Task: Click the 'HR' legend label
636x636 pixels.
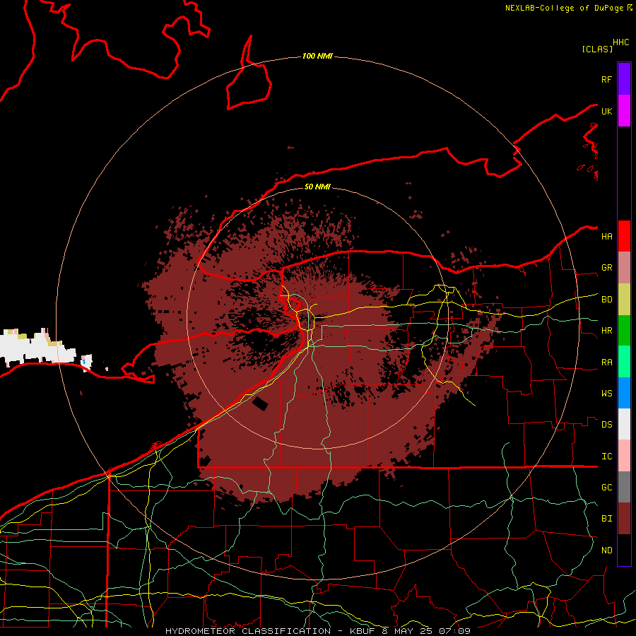Action: (607, 331)
